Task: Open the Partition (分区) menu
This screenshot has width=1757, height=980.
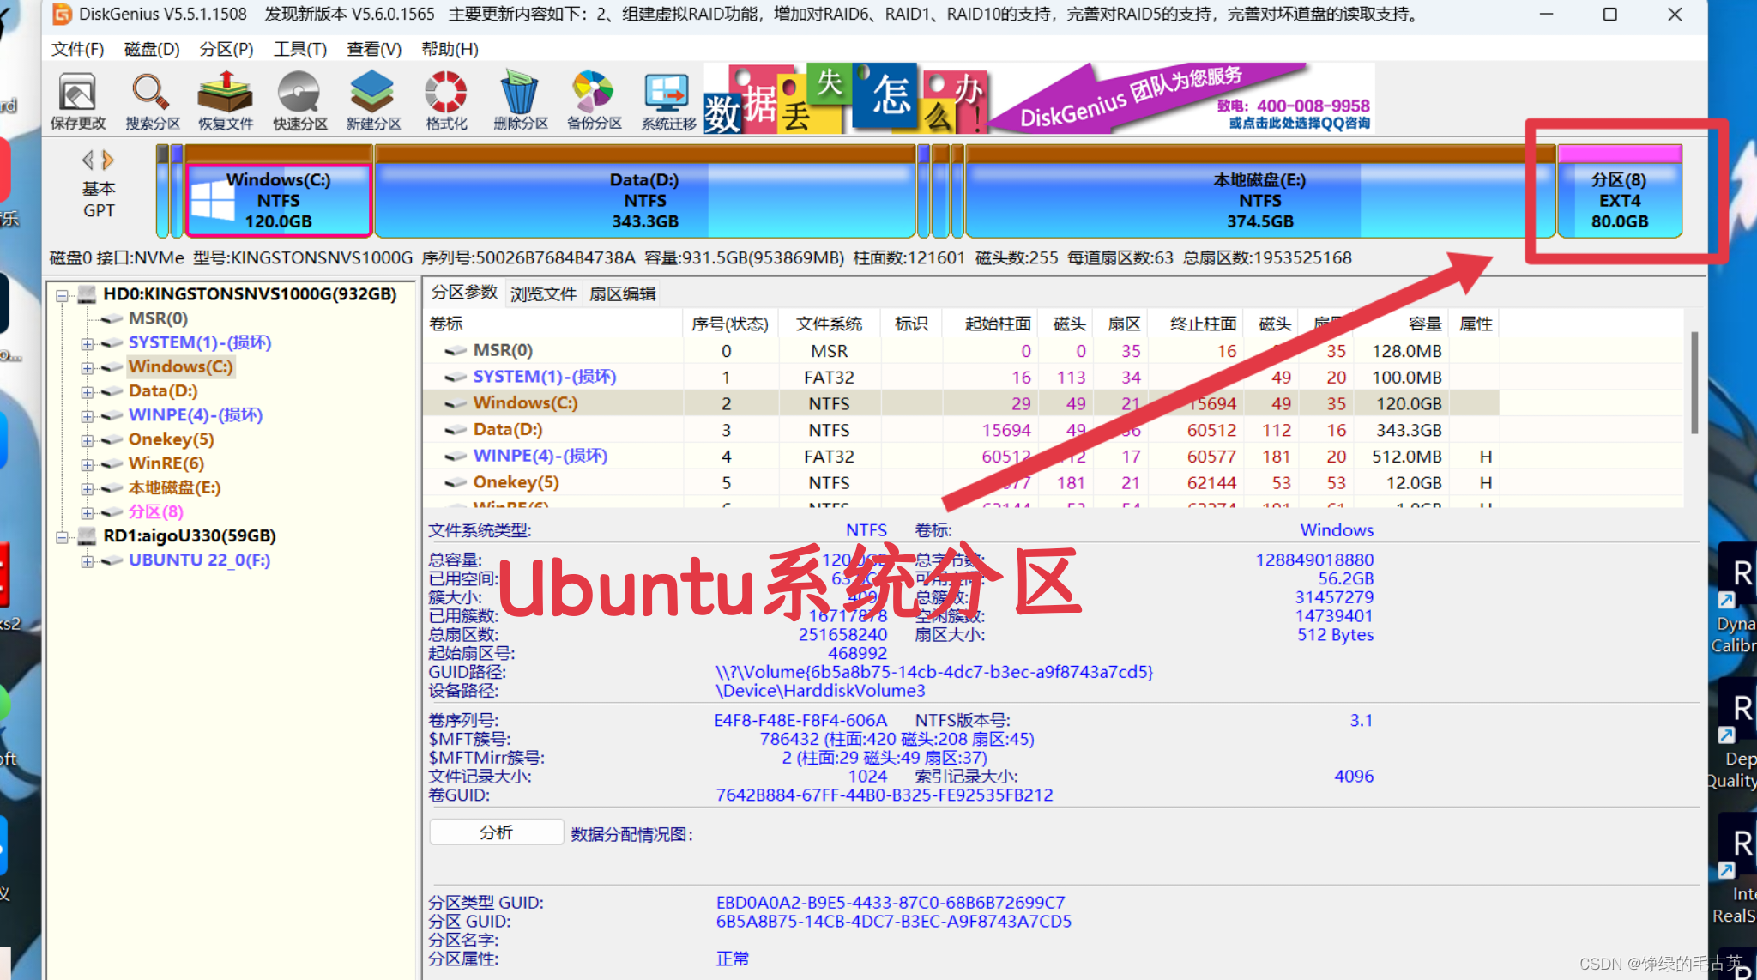Action: pyautogui.click(x=226, y=49)
